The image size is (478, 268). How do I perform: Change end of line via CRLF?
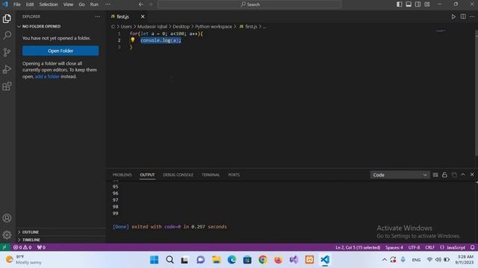430,247
